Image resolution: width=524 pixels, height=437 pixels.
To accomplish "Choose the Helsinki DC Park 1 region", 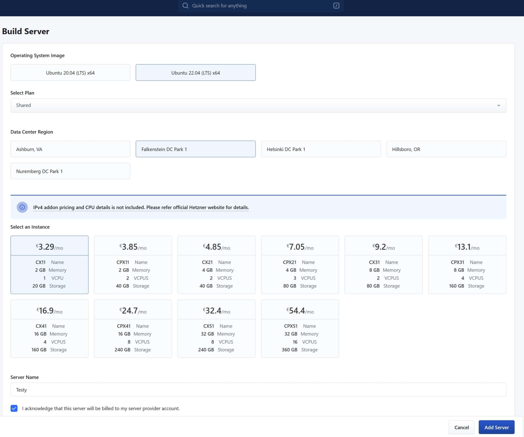I will click(x=321, y=149).
